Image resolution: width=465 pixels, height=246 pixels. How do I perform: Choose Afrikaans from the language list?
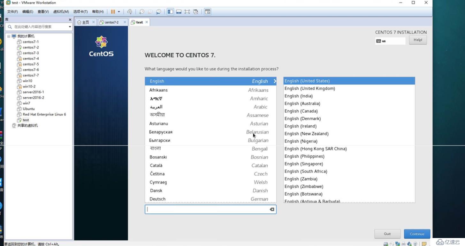[210, 90]
